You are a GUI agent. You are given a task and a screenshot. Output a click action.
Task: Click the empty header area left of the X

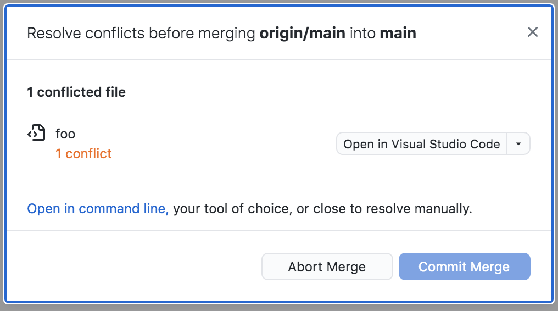[472, 33]
